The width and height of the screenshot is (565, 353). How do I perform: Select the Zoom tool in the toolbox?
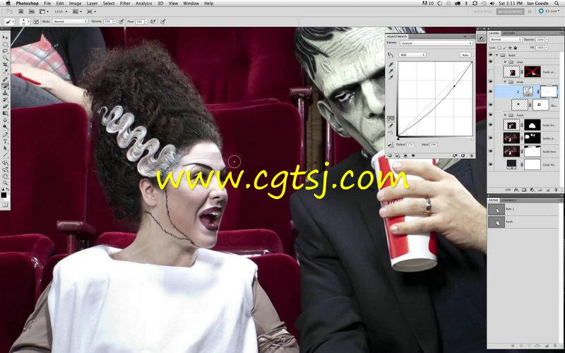pyautogui.click(x=5, y=184)
